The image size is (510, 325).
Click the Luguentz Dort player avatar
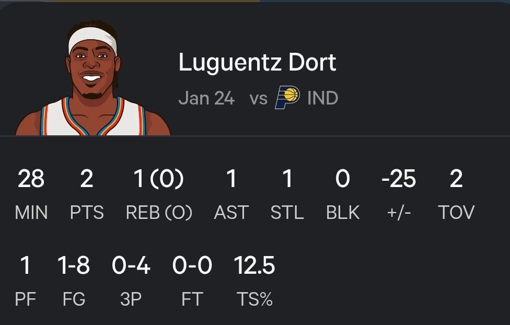93,78
